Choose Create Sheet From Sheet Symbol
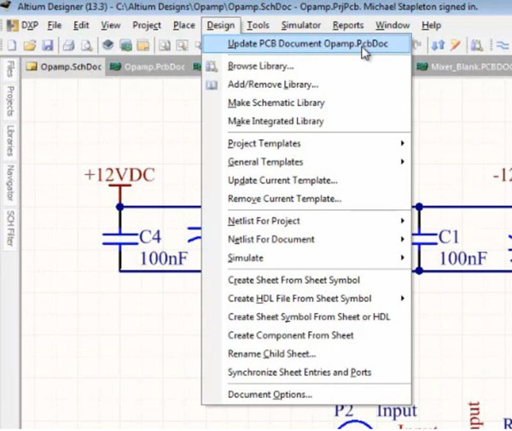Image resolution: width=512 pixels, height=431 pixels. [x=306, y=280]
